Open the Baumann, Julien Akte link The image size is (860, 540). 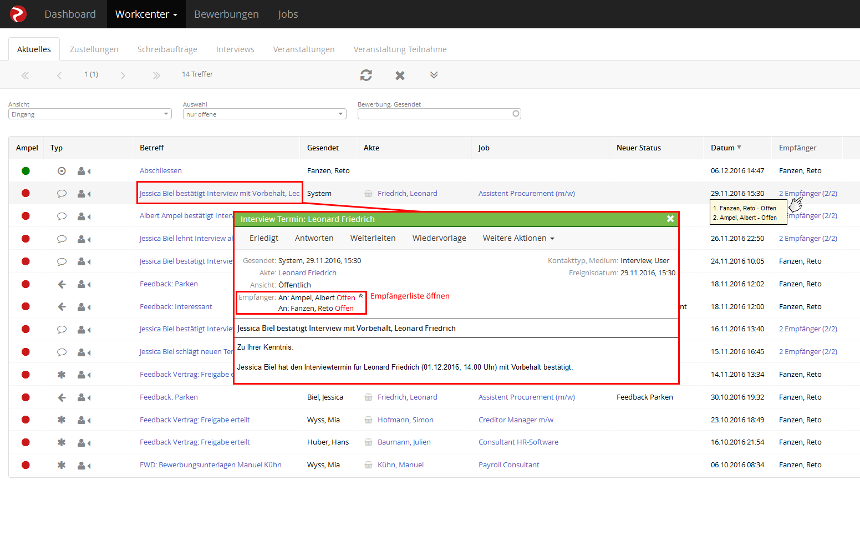[404, 442]
